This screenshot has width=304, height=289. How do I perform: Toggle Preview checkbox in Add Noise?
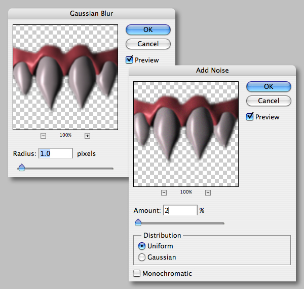250,117
